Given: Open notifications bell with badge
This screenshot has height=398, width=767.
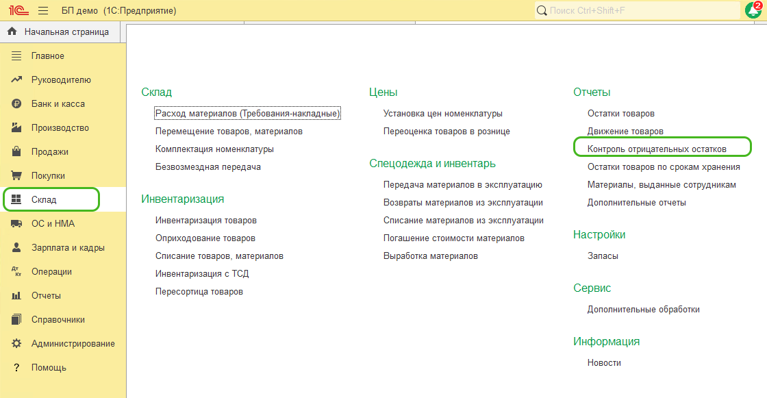Looking at the screenshot, I should [753, 10].
